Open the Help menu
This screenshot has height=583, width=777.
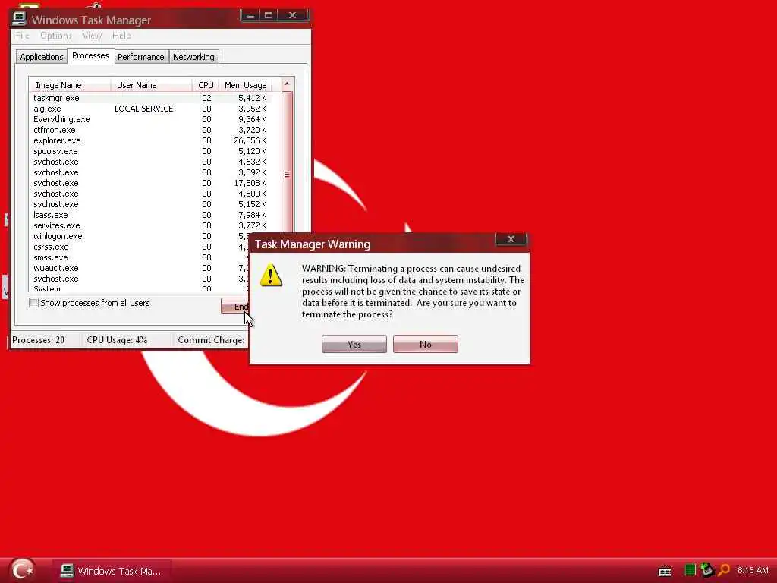121,36
